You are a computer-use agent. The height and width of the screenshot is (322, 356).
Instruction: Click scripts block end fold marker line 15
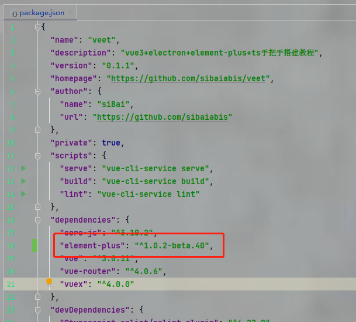pos(37,207)
